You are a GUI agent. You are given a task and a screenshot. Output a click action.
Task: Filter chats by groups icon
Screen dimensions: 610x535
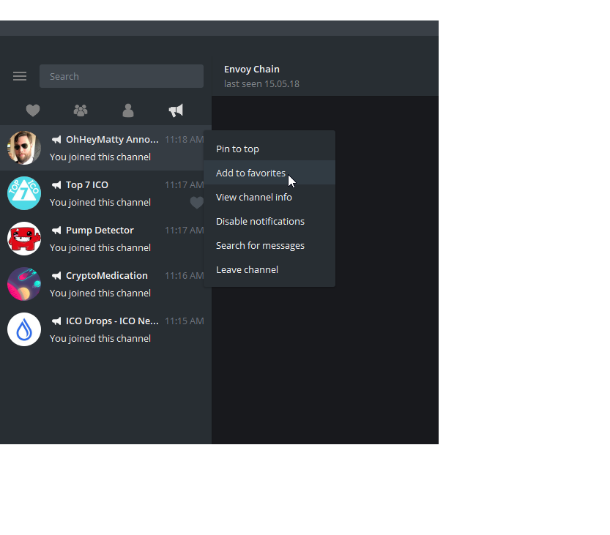(x=81, y=111)
